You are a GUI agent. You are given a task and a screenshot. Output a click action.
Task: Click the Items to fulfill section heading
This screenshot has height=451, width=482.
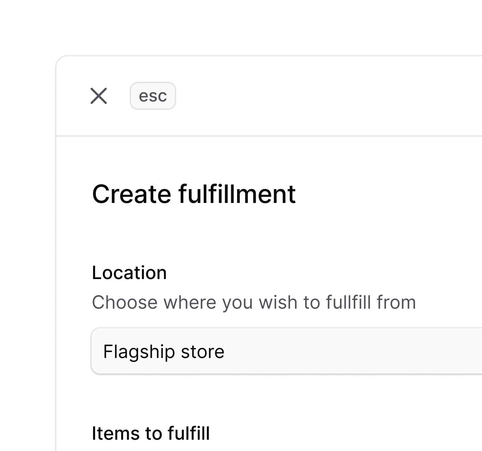click(x=151, y=433)
